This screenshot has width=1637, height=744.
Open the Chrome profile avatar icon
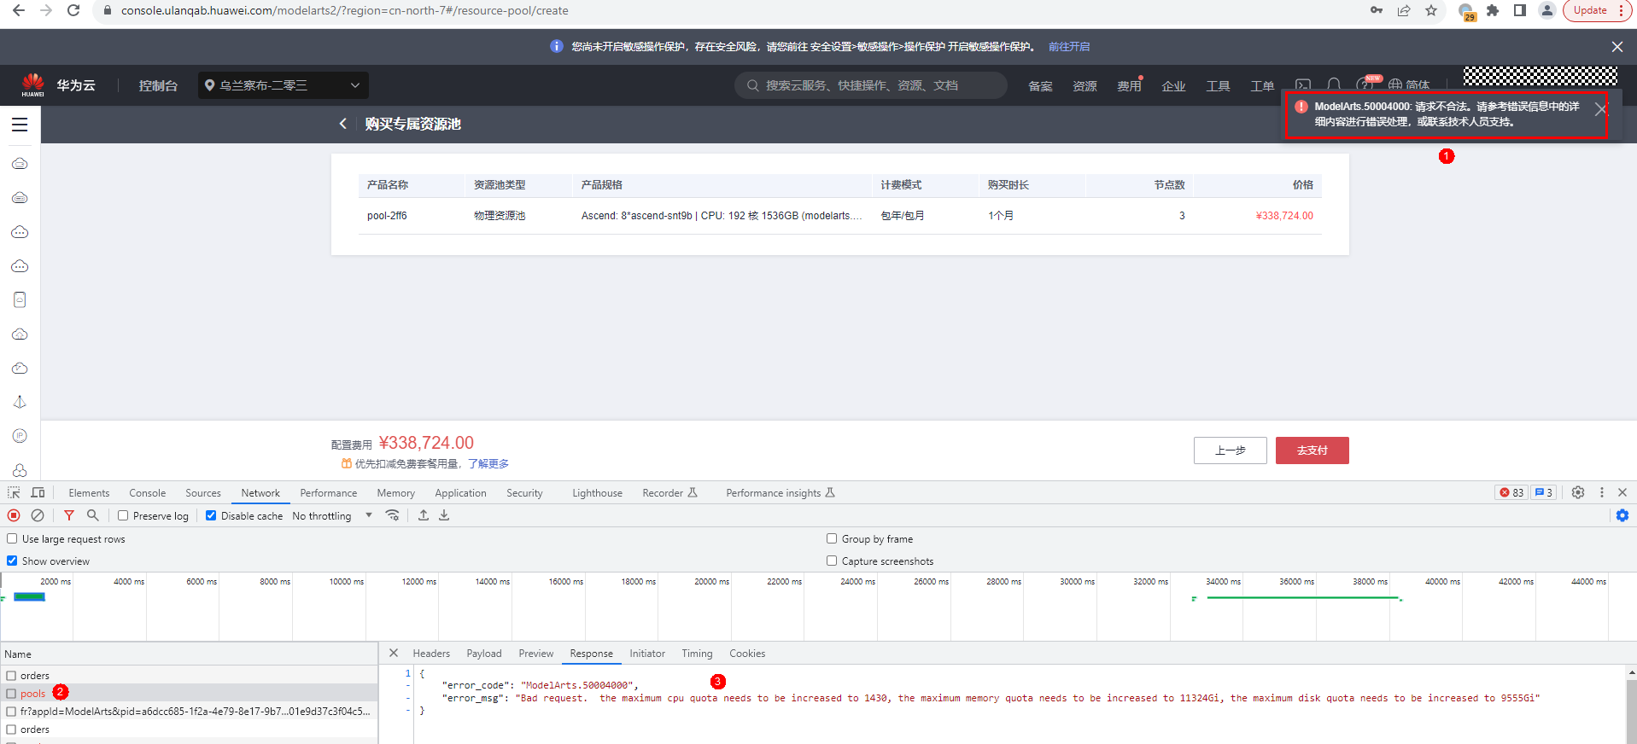1547,10
